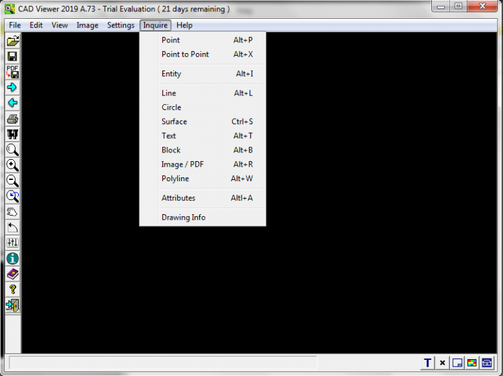
Task: Click the status bar message field
Action: pos(162,363)
